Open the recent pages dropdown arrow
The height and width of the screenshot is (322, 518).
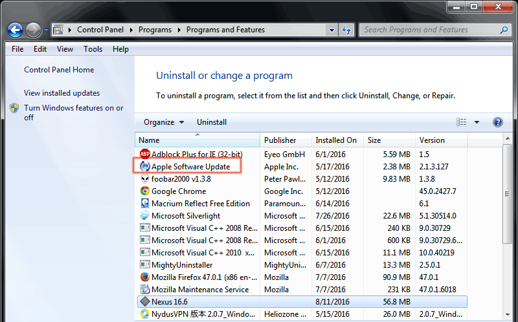point(46,30)
